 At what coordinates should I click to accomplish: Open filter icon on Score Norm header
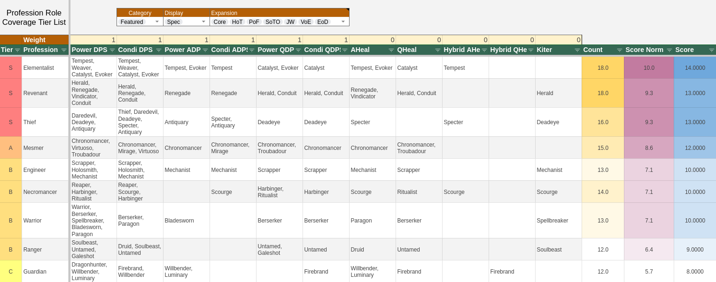(x=669, y=50)
